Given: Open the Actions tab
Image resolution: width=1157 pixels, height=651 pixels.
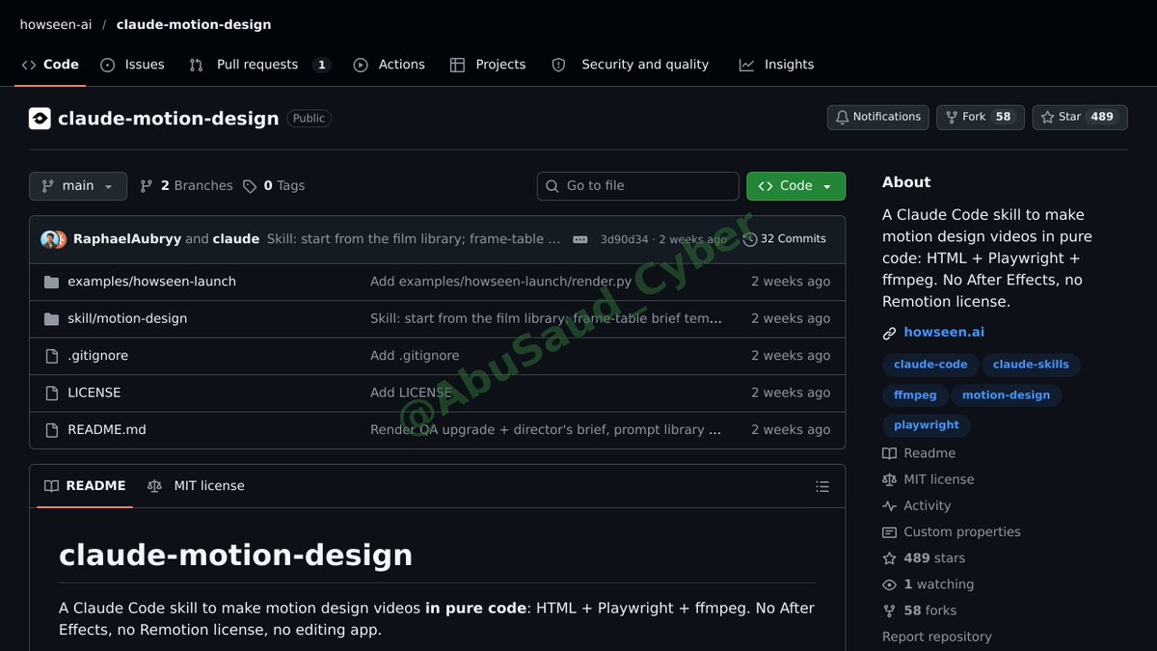Looking at the screenshot, I should 390,65.
